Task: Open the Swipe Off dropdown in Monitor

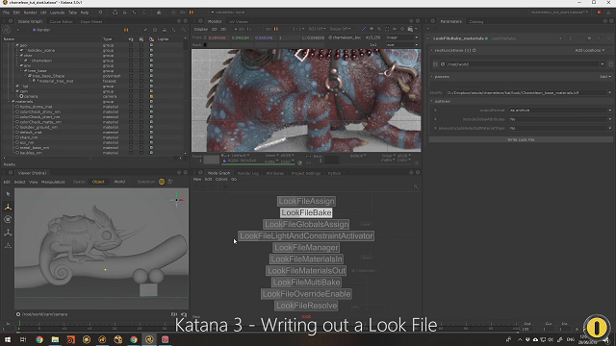Action: click(x=340, y=29)
